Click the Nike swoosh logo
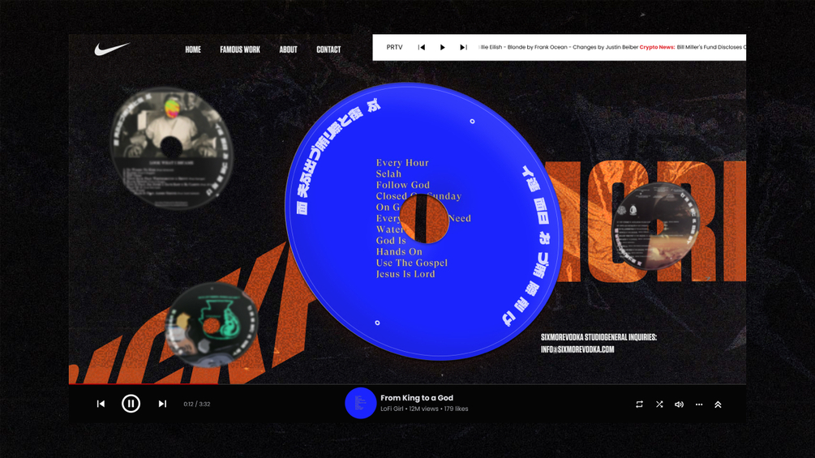This screenshot has width=815, height=458. pyautogui.click(x=112, y=49)
